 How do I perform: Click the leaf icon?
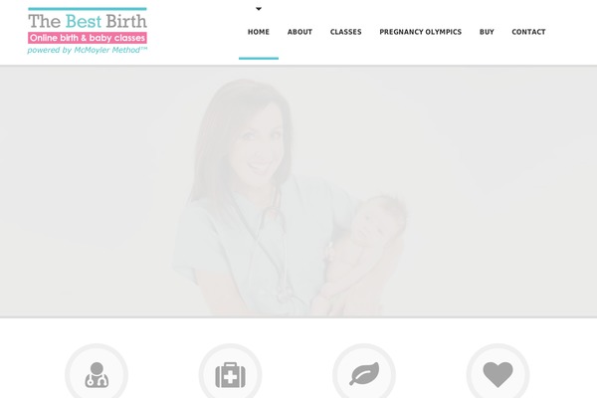(x=364, y=374)
